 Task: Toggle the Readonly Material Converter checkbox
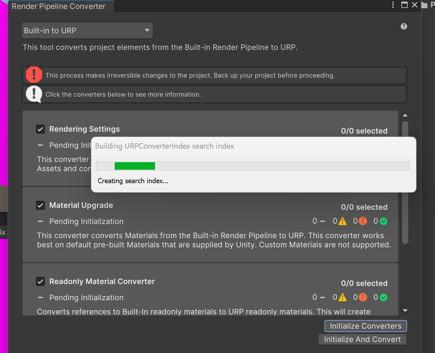click(40, 282)
